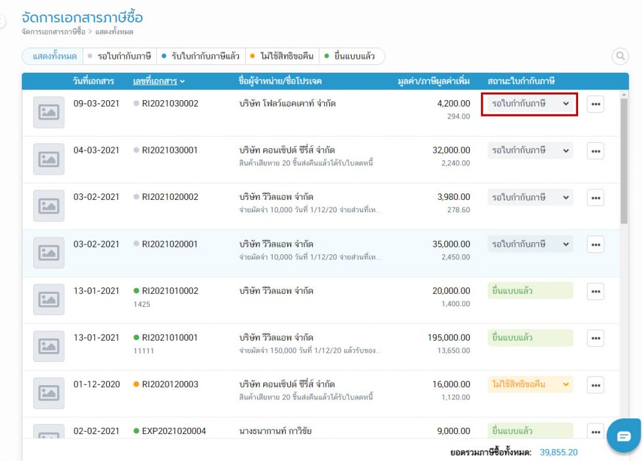This screenshot has width=642, height=461.
Task: Click three-dot menu for RI2021020002
Action: click(x=595, y=197)
